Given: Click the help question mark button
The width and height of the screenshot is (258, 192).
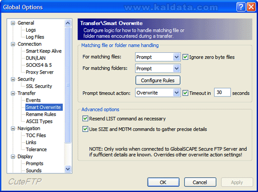Looking at the screenshot, I should (241, 7).
